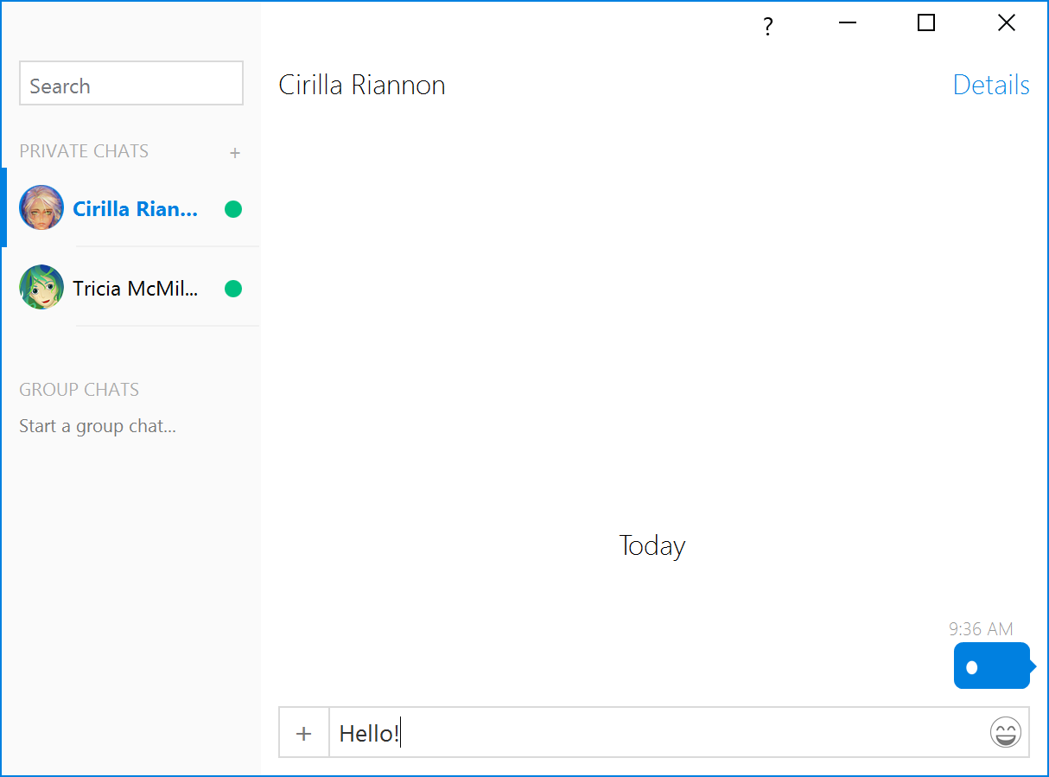Click Cirilla Riannon's avatar picture
The image size is (1049, 777).
41,207
